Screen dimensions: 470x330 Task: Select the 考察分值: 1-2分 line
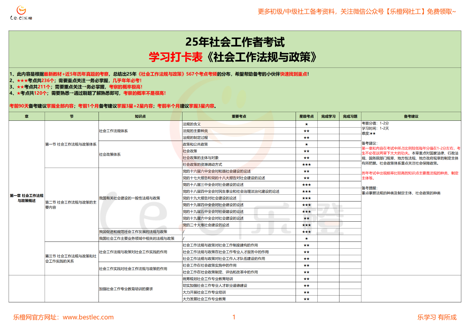[x=375, y=123]
